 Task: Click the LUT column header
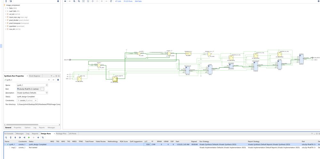click(146, 141)
